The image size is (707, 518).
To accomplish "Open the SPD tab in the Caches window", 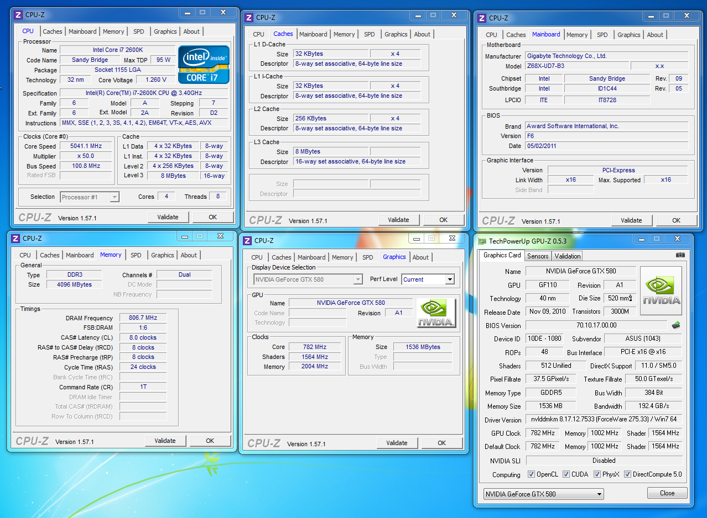I will 369,34.
